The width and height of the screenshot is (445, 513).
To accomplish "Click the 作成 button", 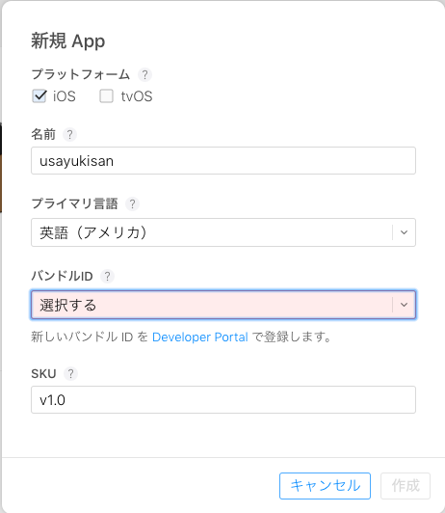I will point(406,486).
